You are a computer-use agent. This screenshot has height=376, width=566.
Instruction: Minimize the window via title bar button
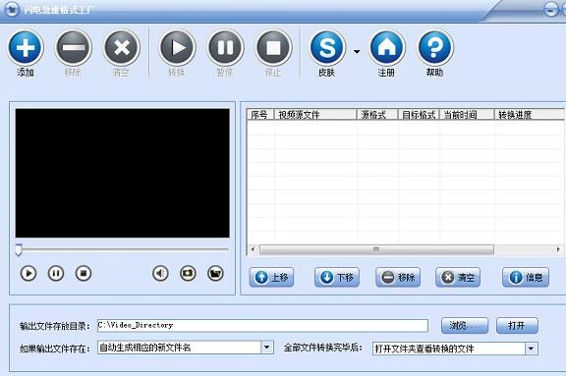[x=551, y=10]
